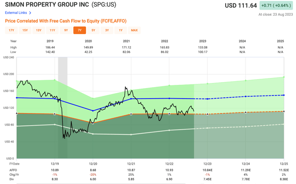Select the 11Y range button
Screen dimensions: 296x184
tap(52, 30)
